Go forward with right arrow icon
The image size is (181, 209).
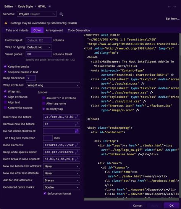click(x=175, y=6)
